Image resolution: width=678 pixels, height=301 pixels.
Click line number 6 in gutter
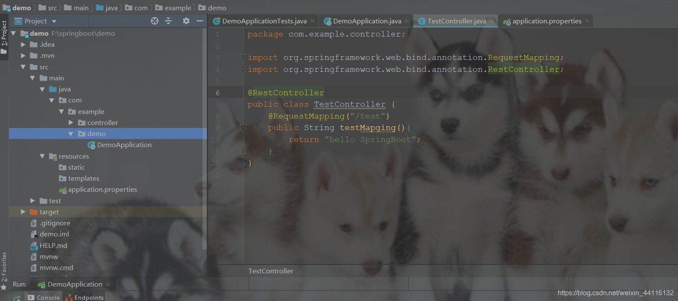click(218, 93)
